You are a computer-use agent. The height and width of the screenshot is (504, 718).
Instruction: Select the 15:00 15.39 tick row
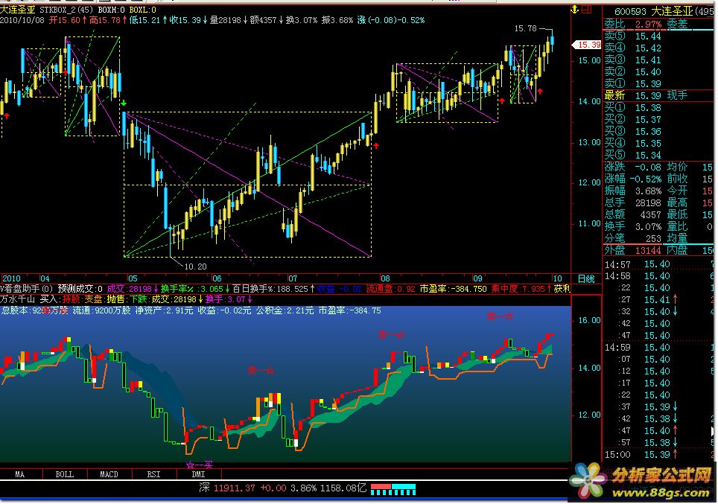(x=659, y=455)
